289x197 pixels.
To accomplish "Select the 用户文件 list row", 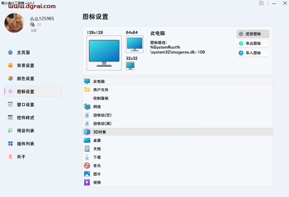I will [x=178, y=90].
